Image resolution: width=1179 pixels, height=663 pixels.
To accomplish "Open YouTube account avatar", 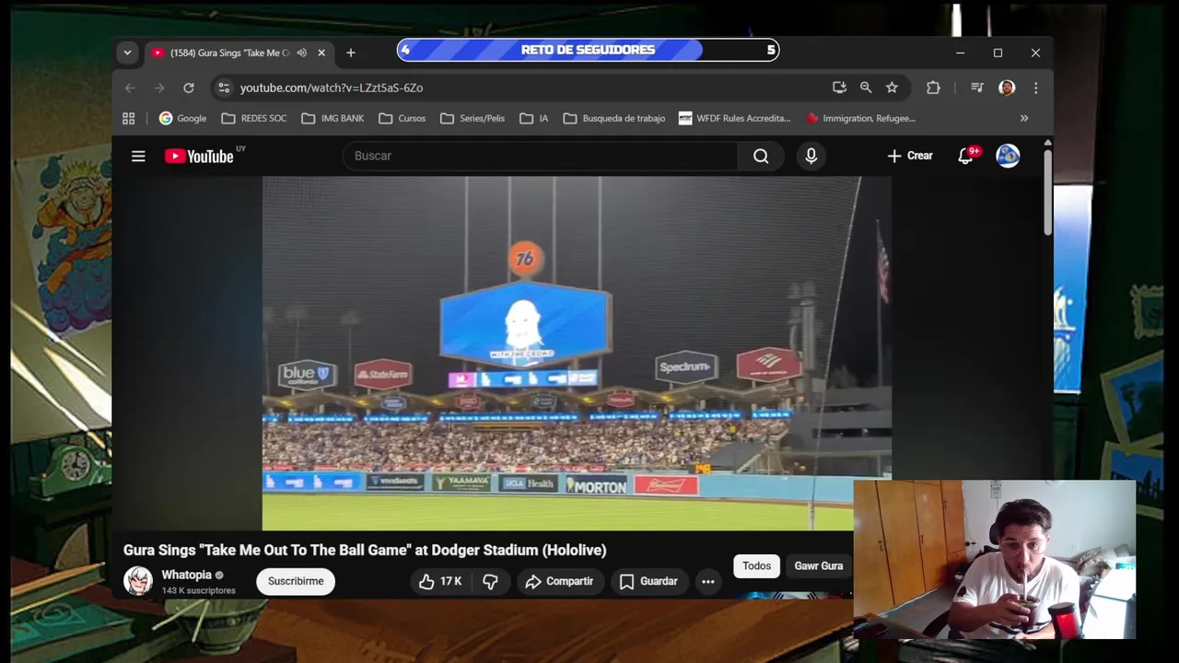I will 1008,156.
